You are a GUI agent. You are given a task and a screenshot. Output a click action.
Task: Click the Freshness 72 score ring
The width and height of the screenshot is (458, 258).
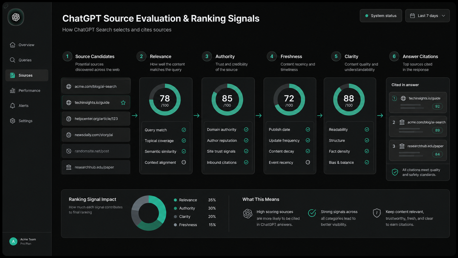pos(289,100)
